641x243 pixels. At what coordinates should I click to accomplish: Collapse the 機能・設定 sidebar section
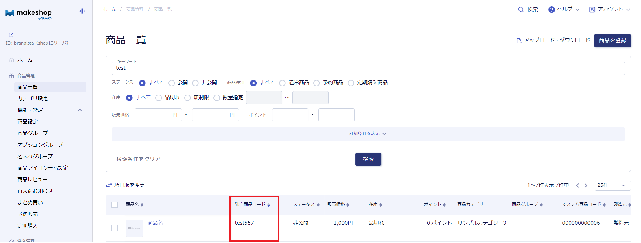tap(80, 110)
